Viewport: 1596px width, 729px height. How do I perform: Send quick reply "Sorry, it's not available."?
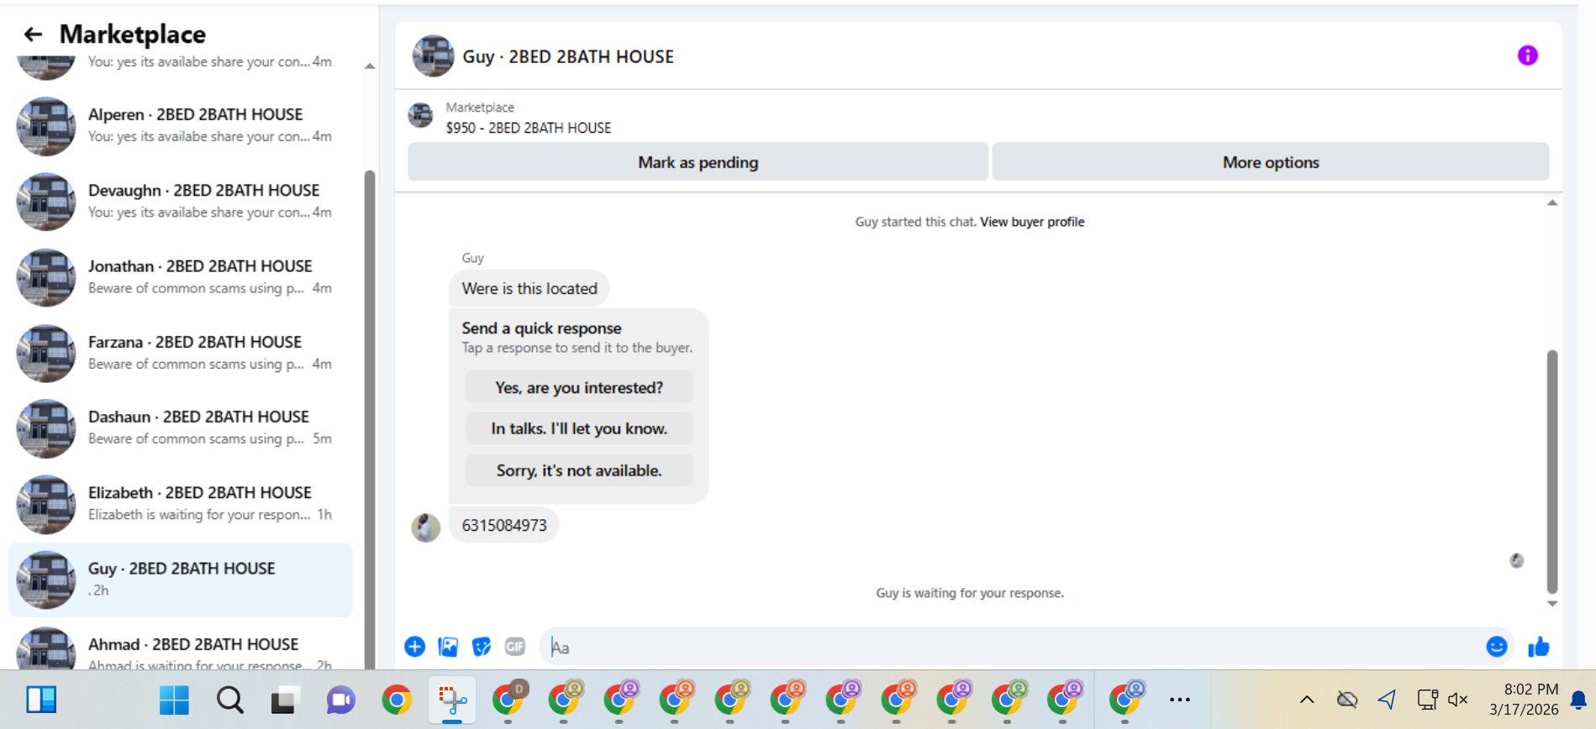pyautogui.click(x=579, y=470)
